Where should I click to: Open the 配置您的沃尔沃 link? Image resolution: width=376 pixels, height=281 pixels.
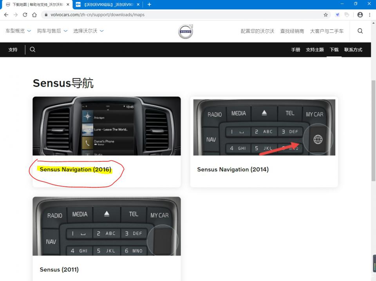(x=257, y=31)
